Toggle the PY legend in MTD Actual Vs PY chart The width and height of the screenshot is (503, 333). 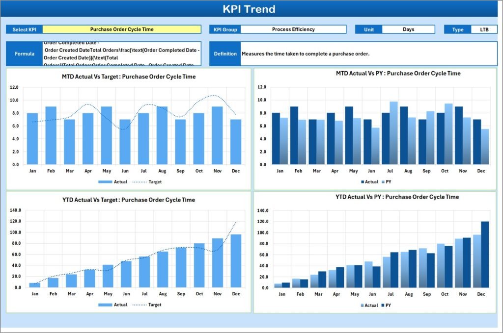click(388, 182)
